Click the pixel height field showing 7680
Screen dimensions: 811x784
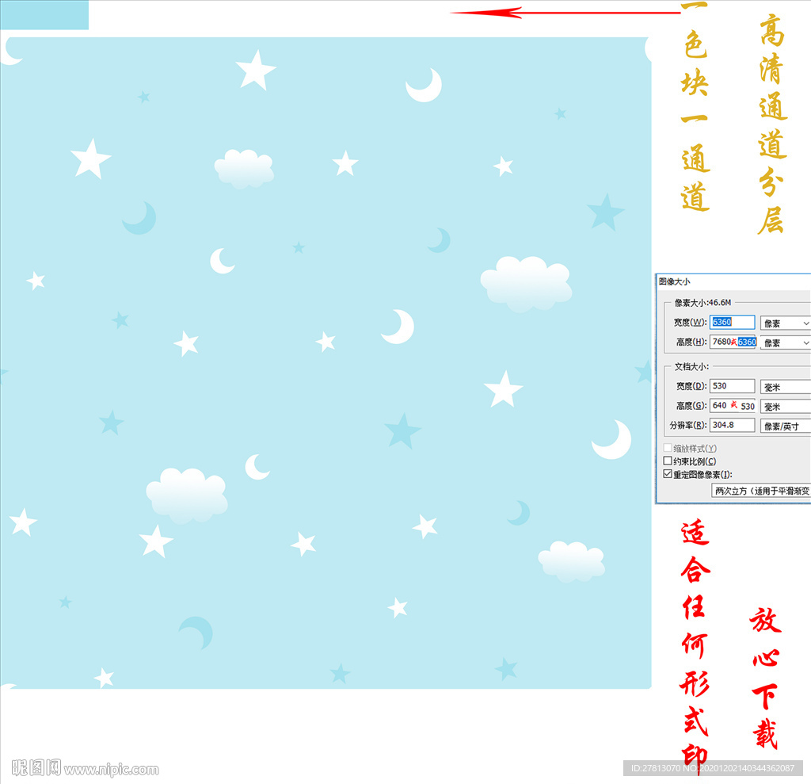pos(733,342)
